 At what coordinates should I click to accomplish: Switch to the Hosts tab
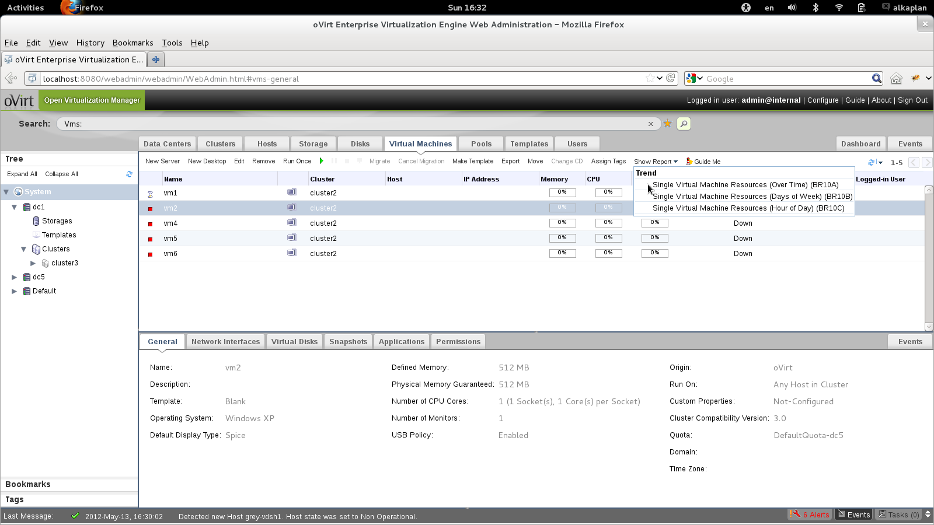(267, 144)
